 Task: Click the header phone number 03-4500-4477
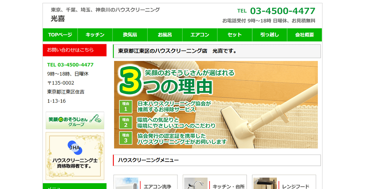point(283,11)
